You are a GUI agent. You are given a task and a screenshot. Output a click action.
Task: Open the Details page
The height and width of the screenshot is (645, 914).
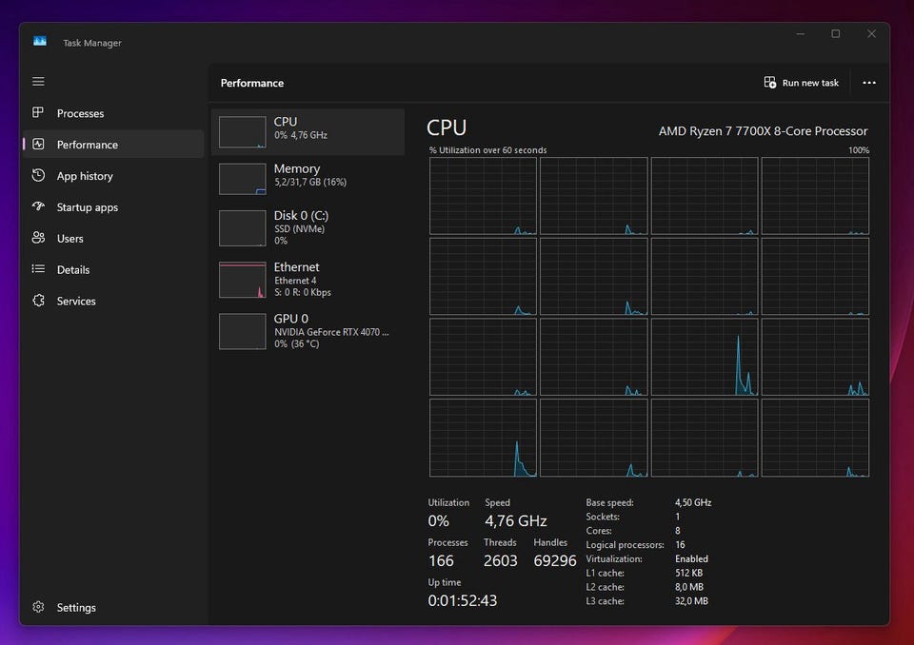click(x=113, y=270)
